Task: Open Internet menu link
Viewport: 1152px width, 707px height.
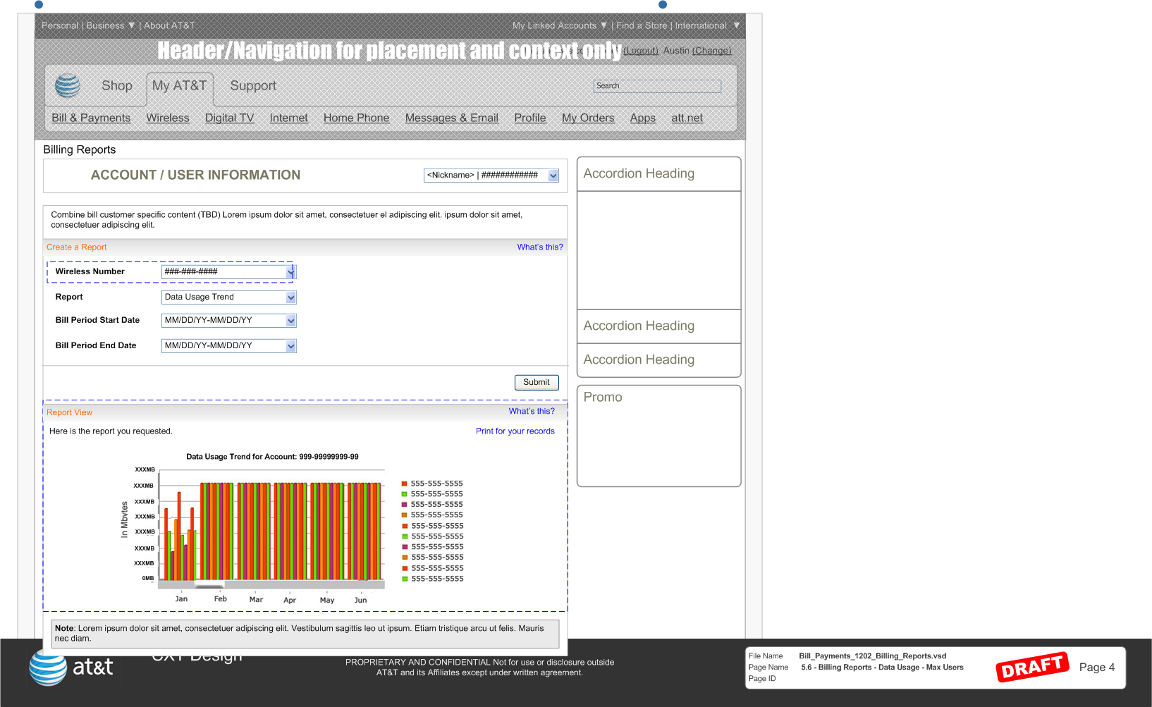Action: click(288, 118)
